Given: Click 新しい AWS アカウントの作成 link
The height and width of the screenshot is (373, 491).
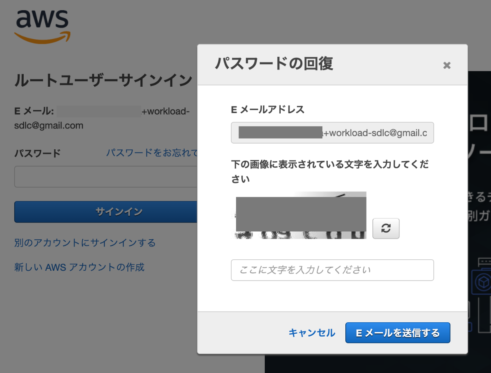Looking at the screenshot, I should tap(79, 267).
